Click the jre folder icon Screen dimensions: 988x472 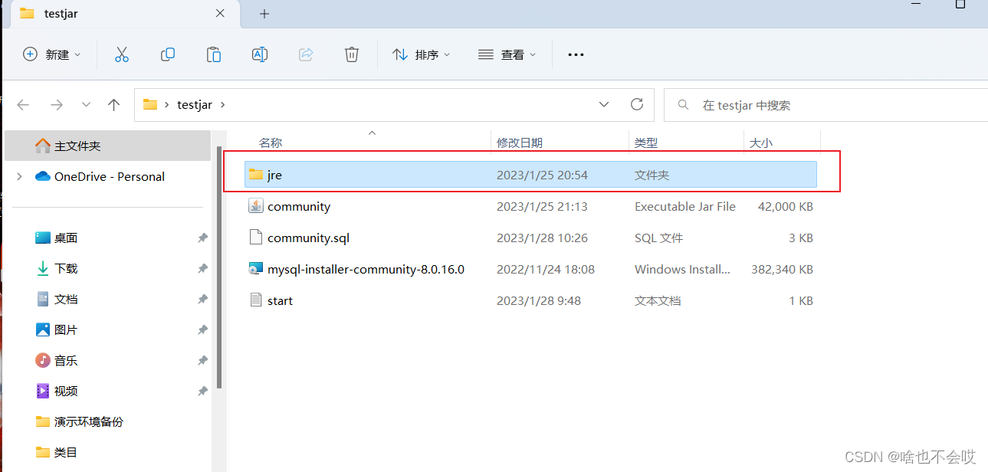tap(256, 175)
